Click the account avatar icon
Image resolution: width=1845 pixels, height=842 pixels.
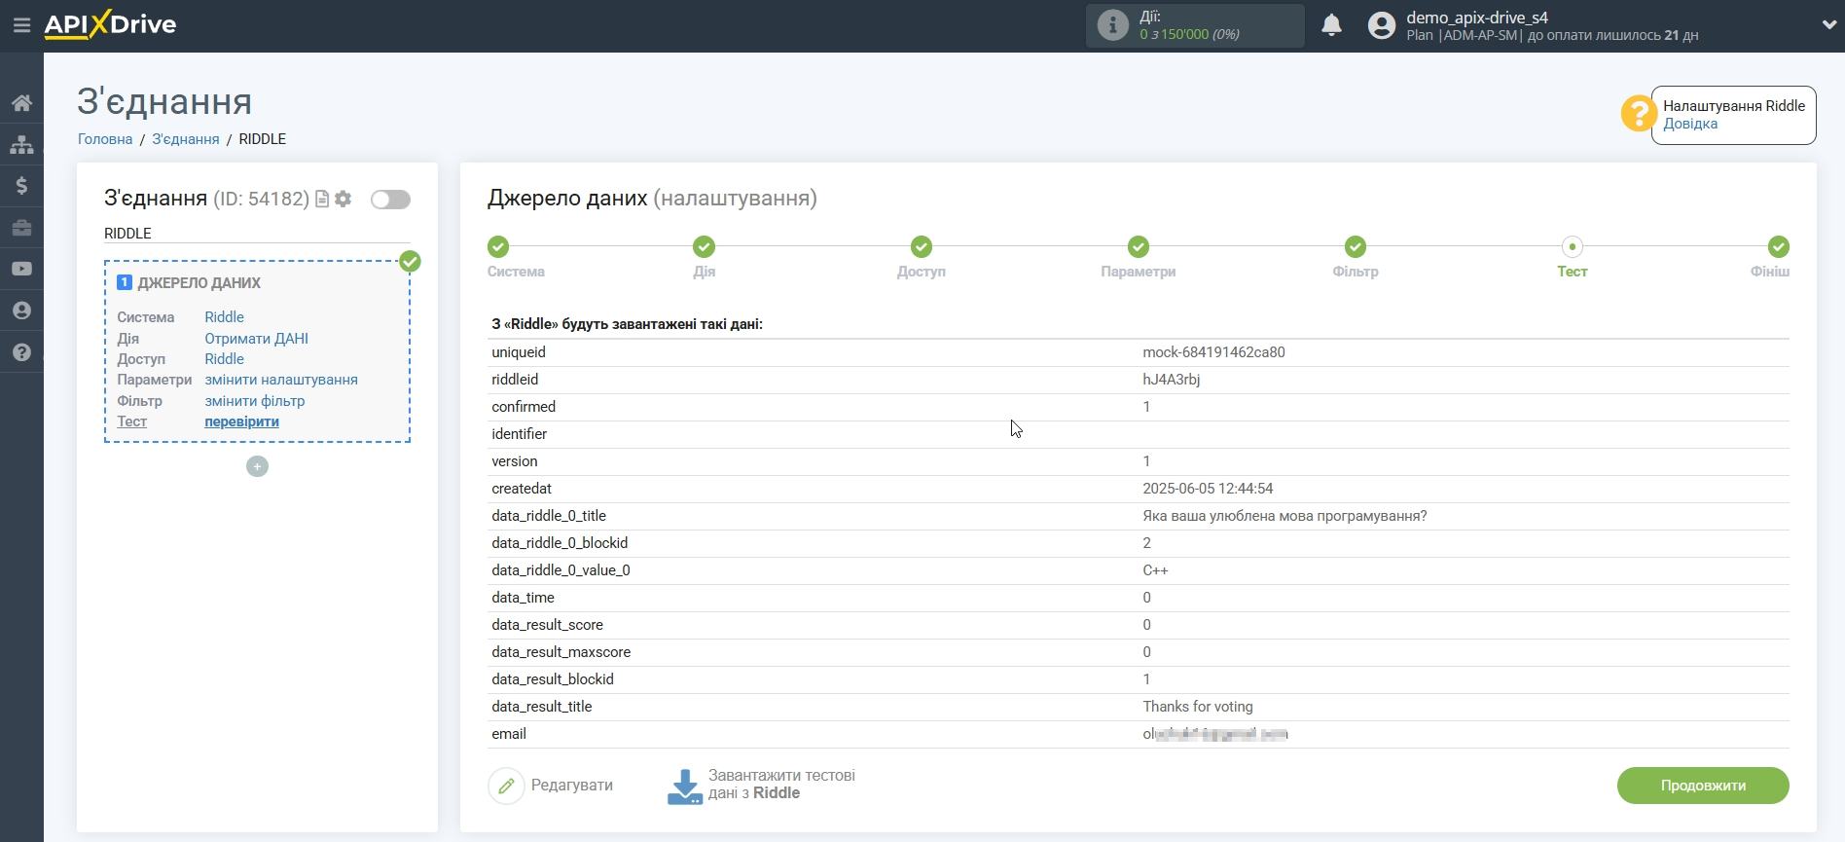pos(1381,25)
